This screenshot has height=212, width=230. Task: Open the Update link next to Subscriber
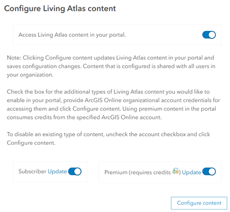[57, 171]
